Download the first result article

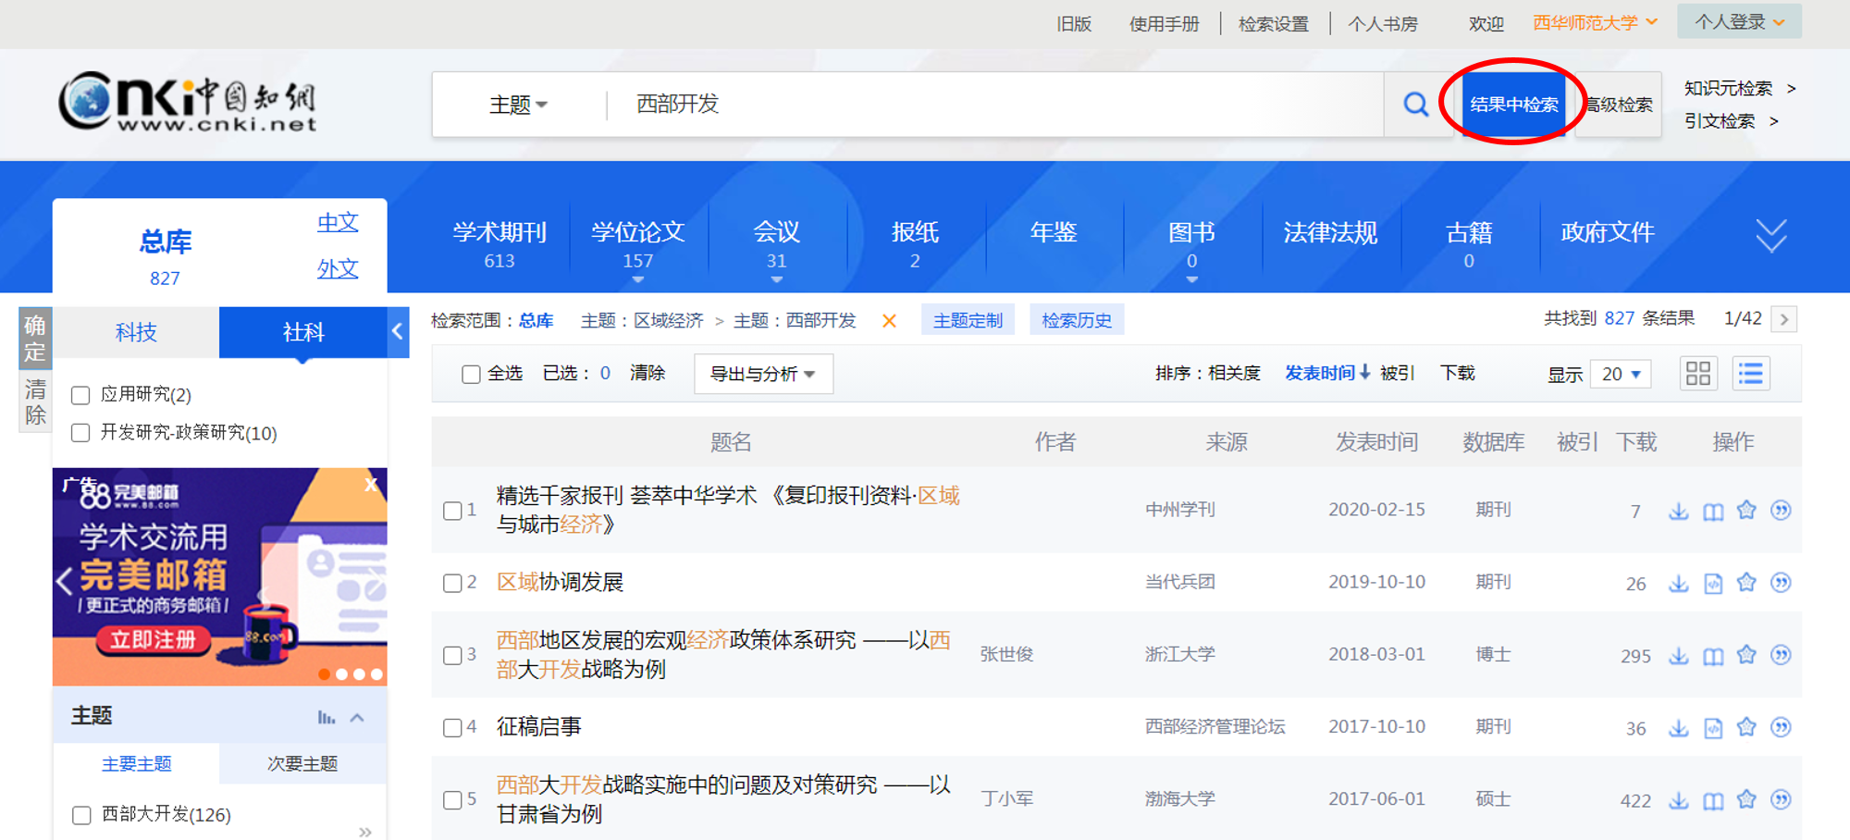click(1678, 511)
